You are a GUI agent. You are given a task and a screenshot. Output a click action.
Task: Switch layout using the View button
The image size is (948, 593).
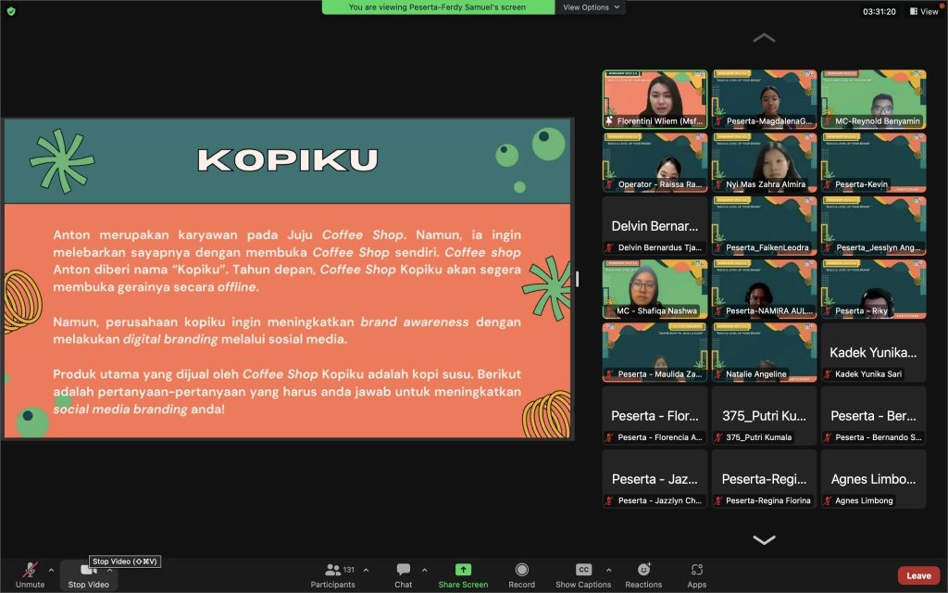(x=923, y=11)
